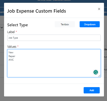
Task: Open the Grammarly icon in Values box
Action: [x=96, y=72]
